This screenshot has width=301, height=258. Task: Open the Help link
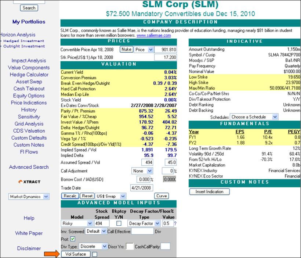[x=29, y=218]
